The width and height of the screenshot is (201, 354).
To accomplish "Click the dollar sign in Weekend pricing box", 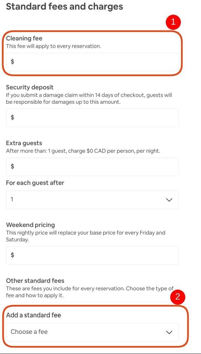I will 13,255.
